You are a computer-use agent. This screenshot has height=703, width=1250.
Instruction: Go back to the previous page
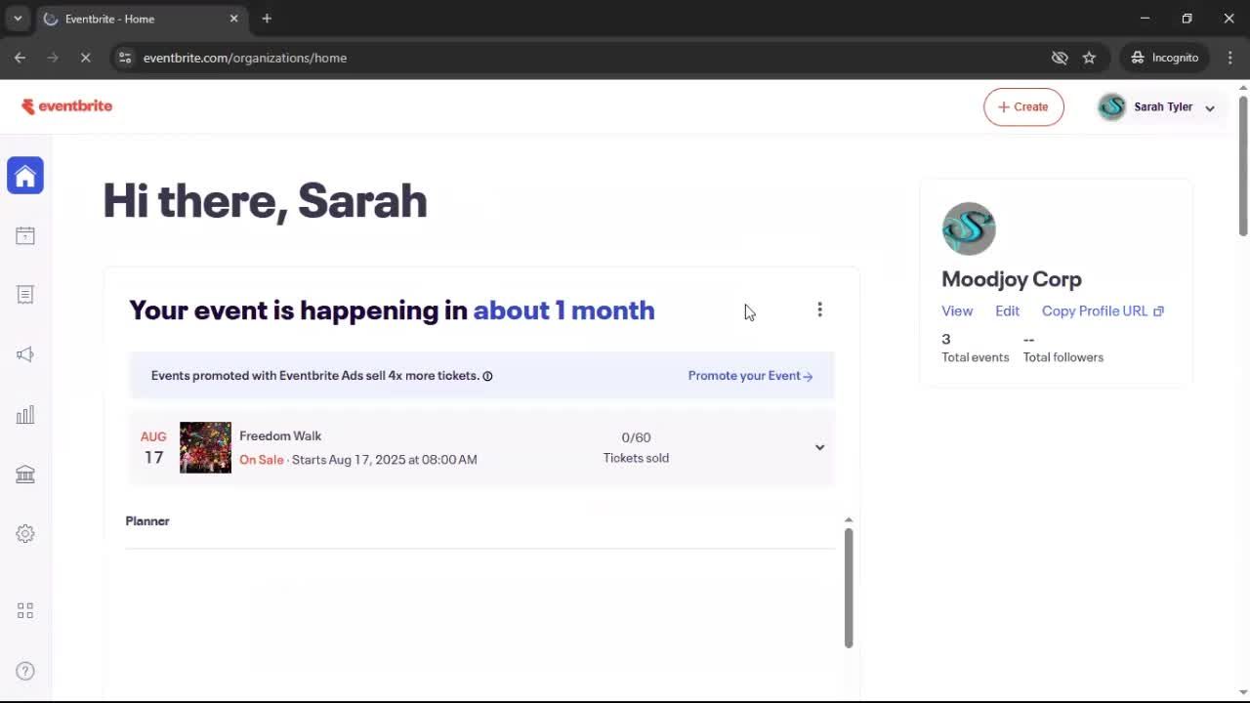pyautogui.click(x=20, y=58)
